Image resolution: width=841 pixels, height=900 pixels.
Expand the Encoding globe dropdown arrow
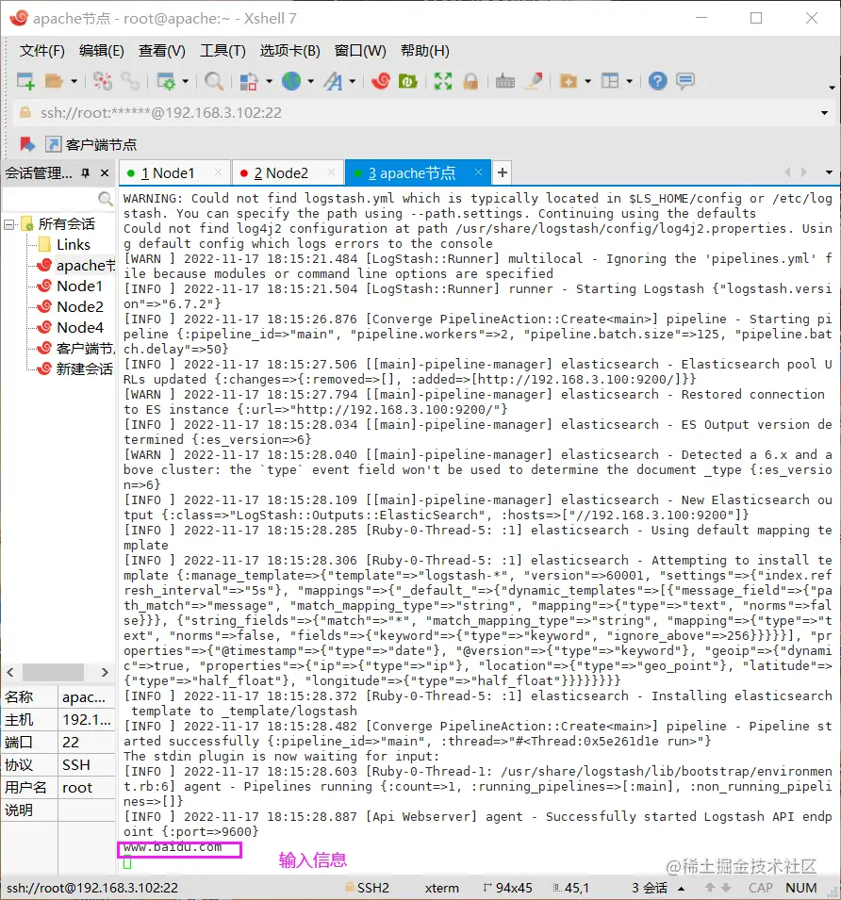click(x=310, y=81)
